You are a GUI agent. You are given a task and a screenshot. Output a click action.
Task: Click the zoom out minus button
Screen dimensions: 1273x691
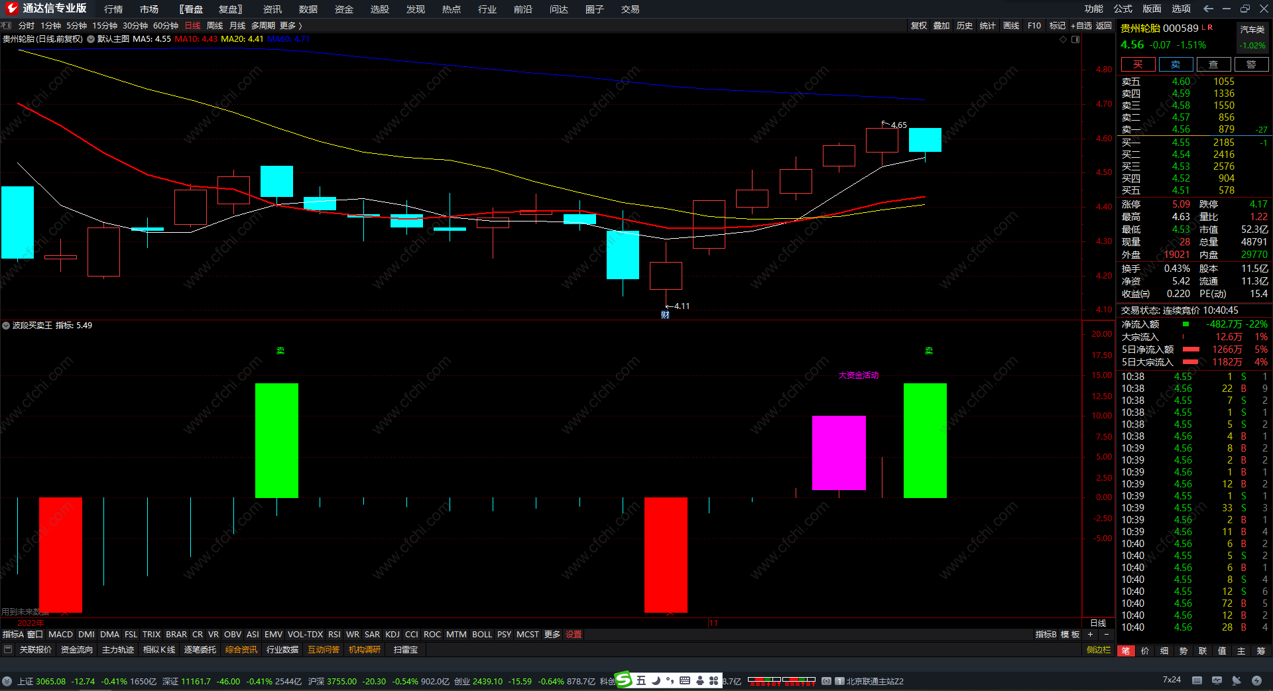(1106, 635)
